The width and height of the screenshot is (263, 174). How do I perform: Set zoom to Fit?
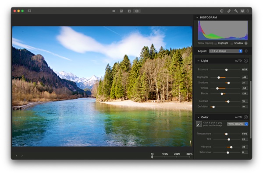[x=152, y=154]
